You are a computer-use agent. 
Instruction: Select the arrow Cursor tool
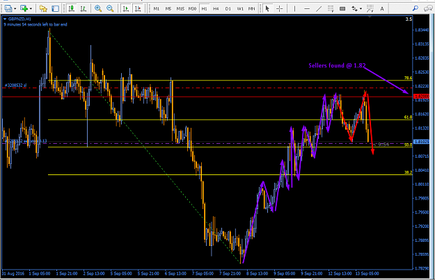click(x=267, y=8)
